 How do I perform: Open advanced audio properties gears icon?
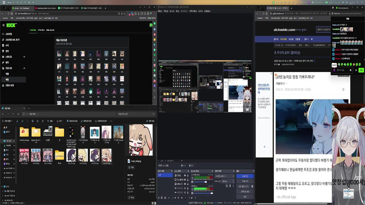pyautogui.click(x=192, y=198)
